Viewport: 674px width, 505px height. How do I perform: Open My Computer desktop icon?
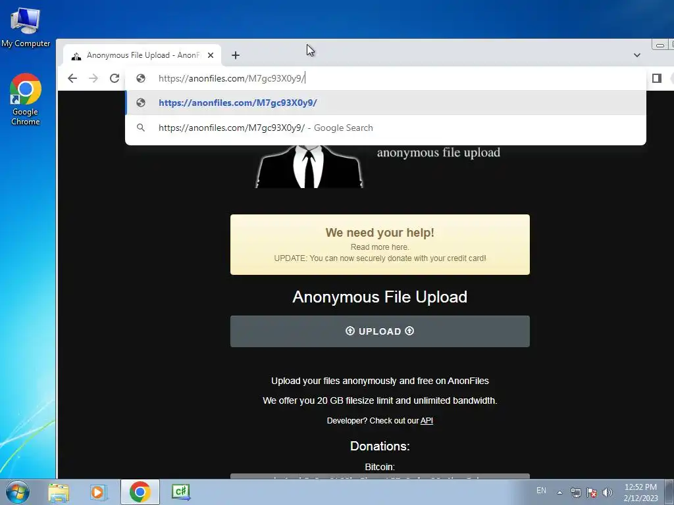[26, 26]
